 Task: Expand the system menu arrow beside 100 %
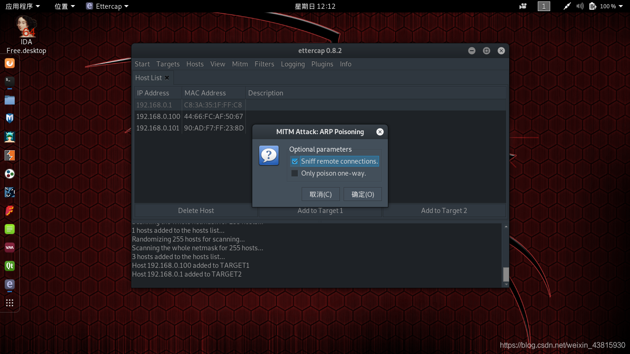(621, 6)
